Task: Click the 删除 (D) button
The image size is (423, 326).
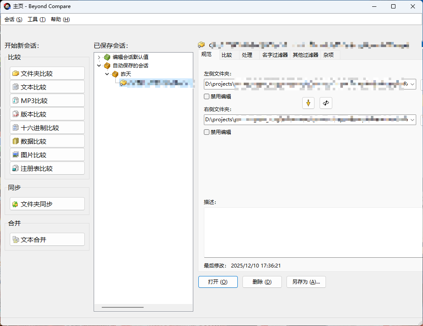Action: [x=262, y=282]
